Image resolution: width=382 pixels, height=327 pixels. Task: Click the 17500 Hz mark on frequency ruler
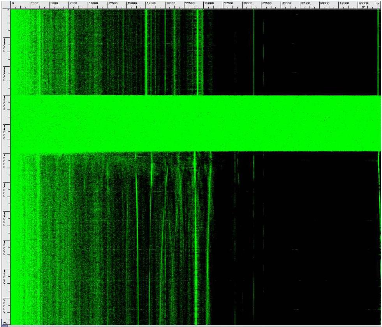[151, 4]
